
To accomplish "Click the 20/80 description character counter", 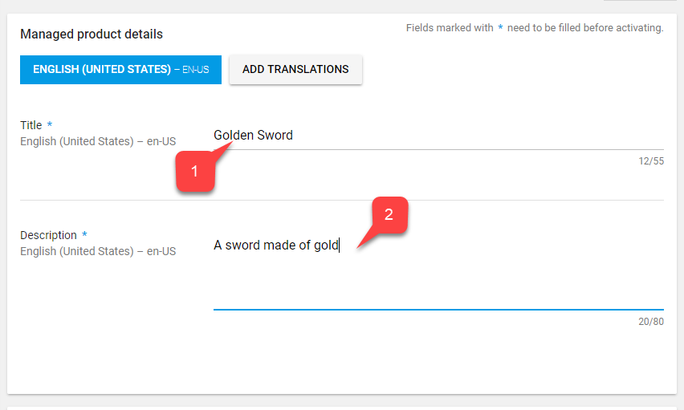I will [x=651, y=322].
